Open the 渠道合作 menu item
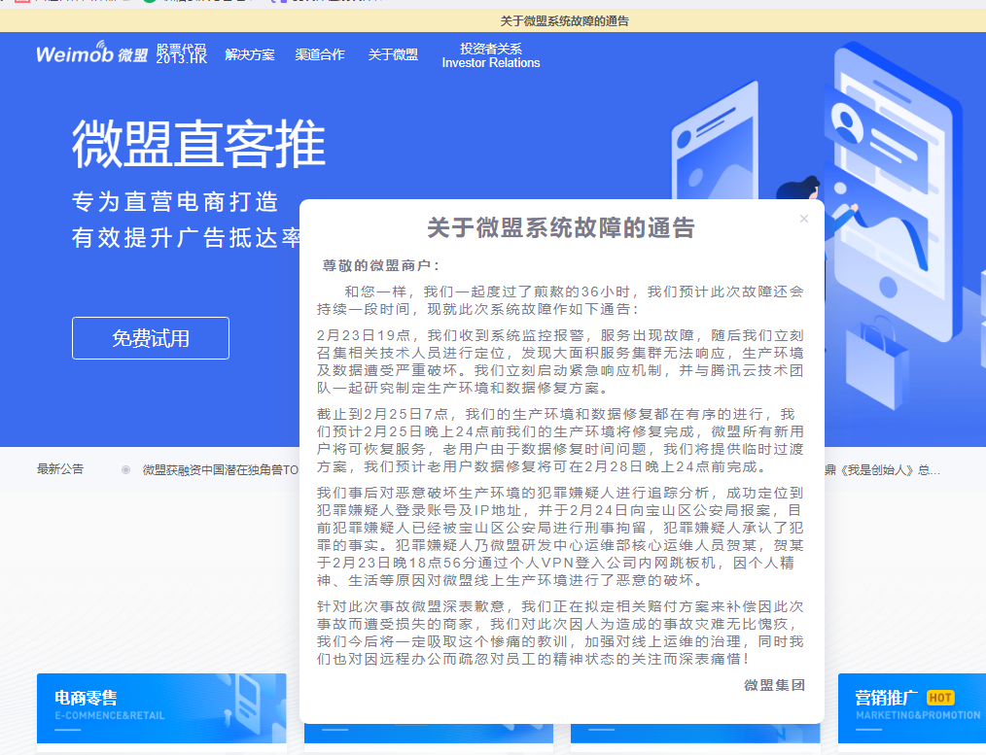986x755 pixels. 320,54
